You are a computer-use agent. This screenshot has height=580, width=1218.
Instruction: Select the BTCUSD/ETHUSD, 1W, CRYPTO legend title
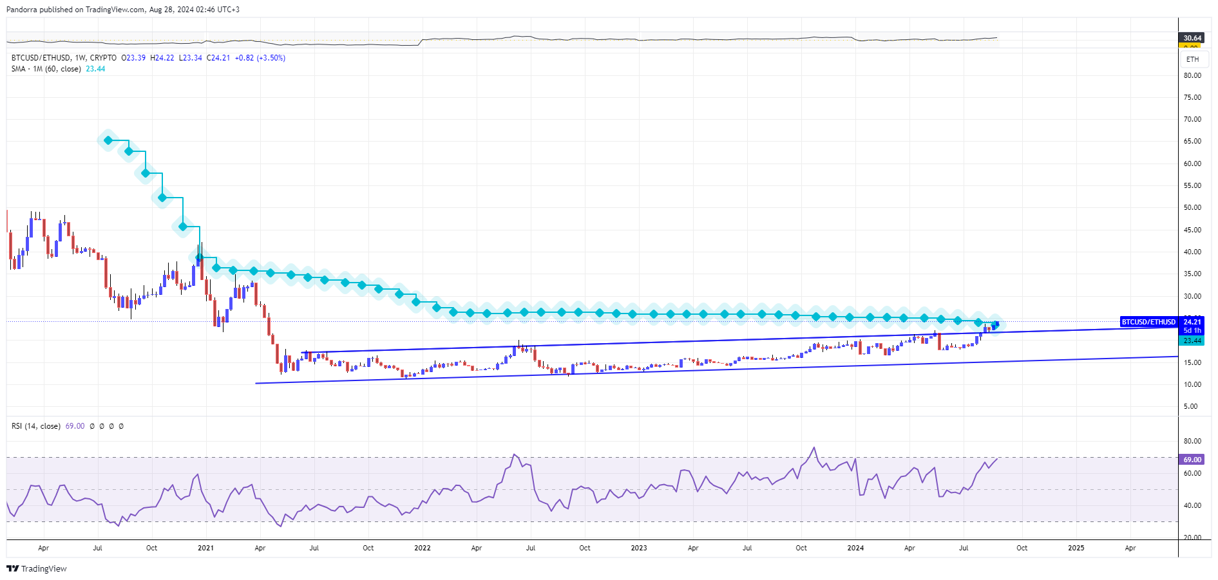(x=64, y=58)
